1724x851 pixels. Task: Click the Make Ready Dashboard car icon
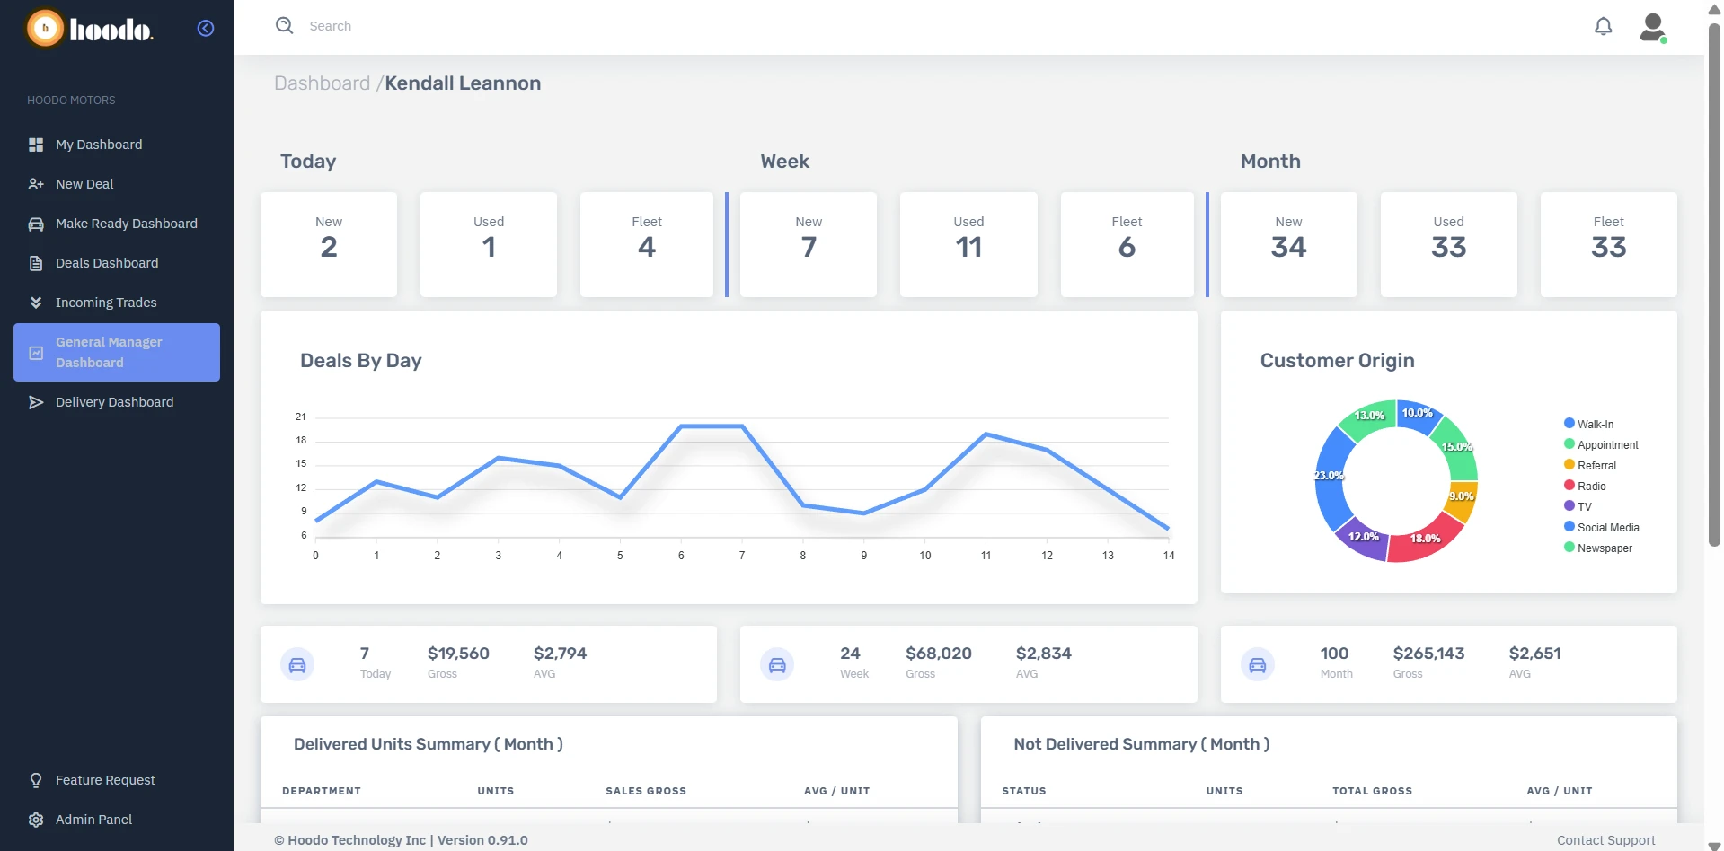coord(36,223)
